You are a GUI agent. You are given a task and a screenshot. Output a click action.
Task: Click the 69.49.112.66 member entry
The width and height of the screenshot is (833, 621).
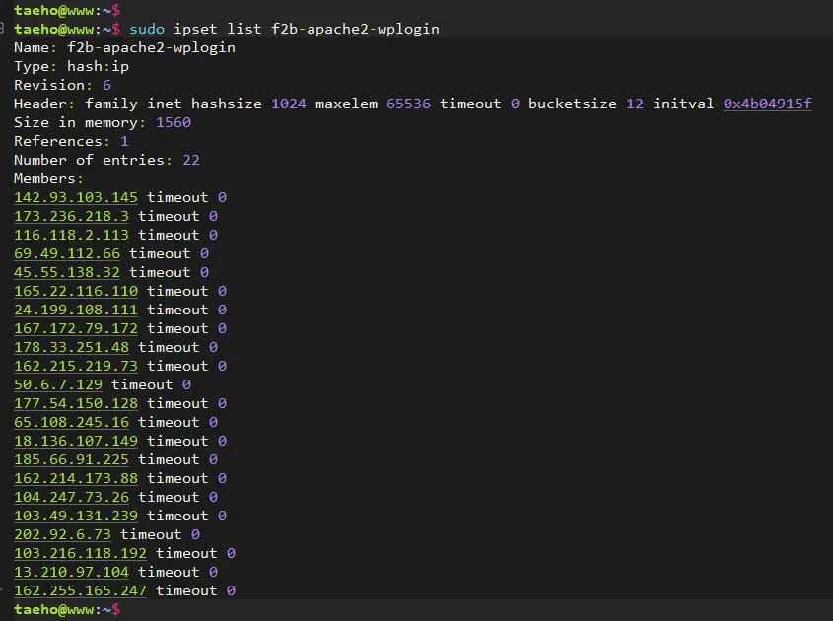(67, 253)
